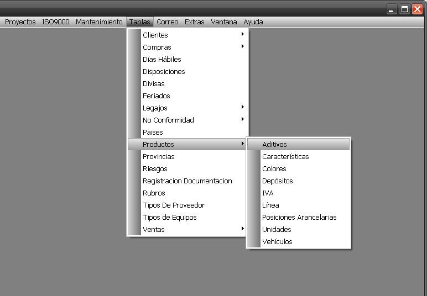Choose Tipos De Proveedor entry
This screenshot has height=296, width=427.
pyautogui.click(x=174, y=205)
